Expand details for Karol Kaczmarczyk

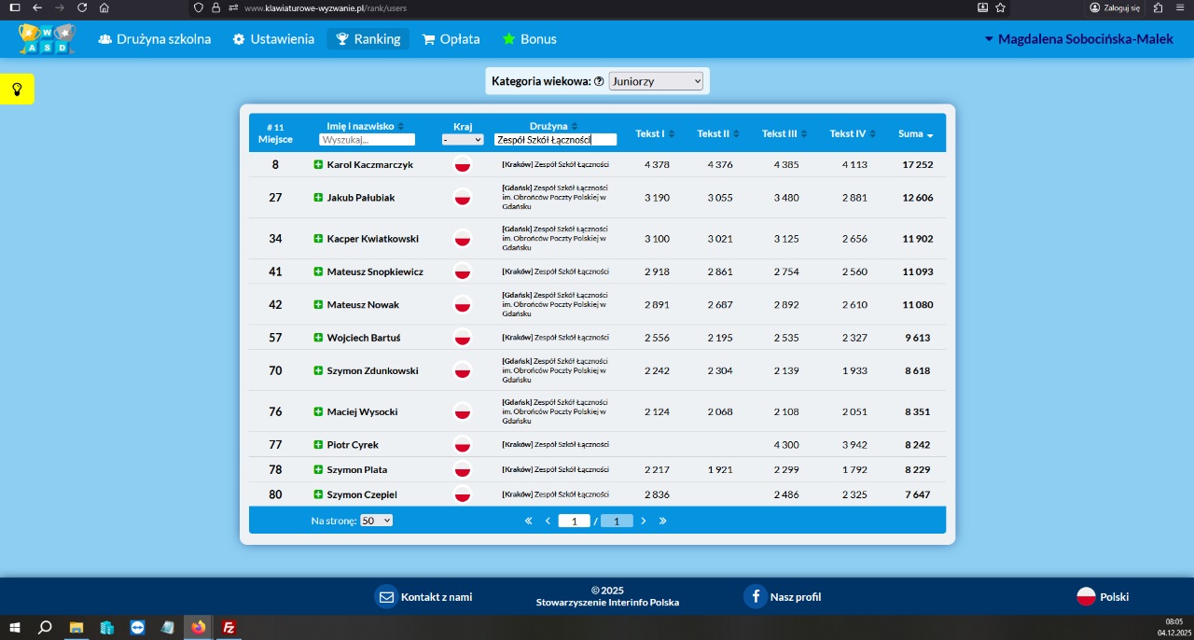(x=318, y=165)
